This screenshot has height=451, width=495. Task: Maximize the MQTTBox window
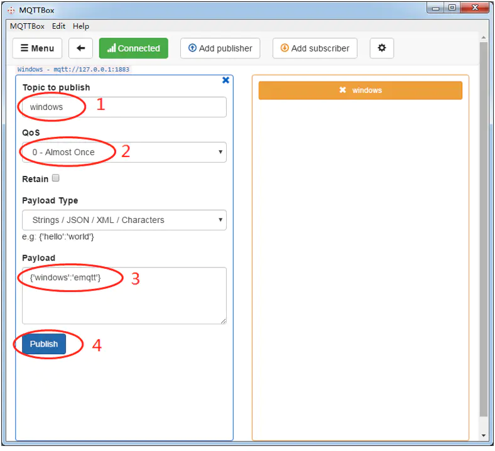pyautogui.click(x=452, y=8)
